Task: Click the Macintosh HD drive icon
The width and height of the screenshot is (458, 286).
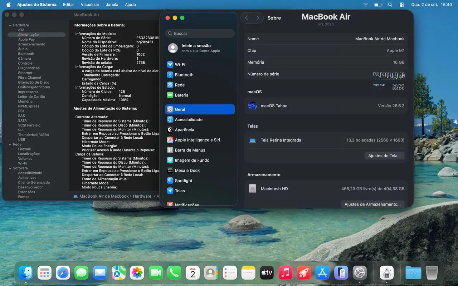Action: (253, 189)
